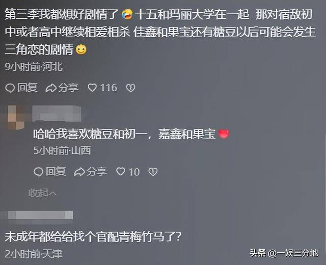Open the blurred username above the Tianjin comment
326x265 pixels.
tap(41, 216)
